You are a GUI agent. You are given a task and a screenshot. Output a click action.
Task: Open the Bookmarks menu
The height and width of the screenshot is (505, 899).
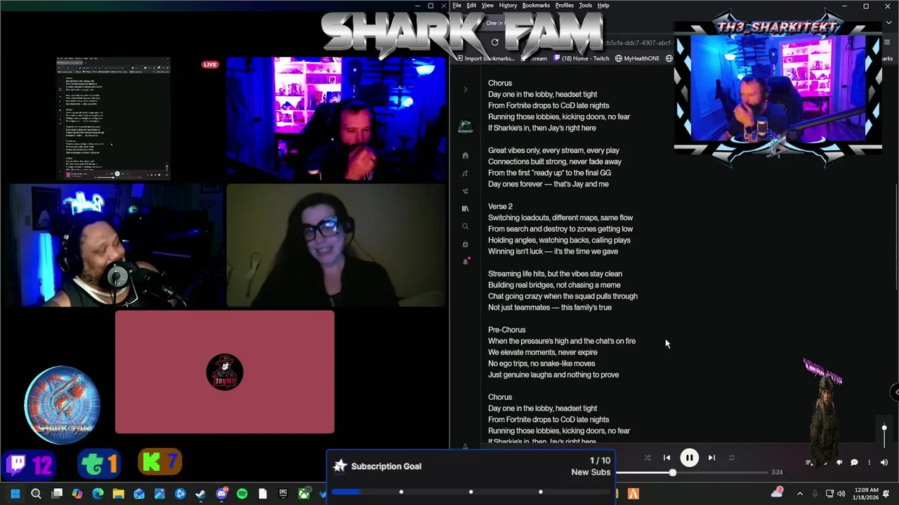tap(536, 6)
